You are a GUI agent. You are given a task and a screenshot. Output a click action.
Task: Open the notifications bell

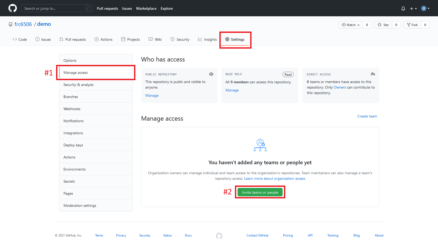point(403,8)
